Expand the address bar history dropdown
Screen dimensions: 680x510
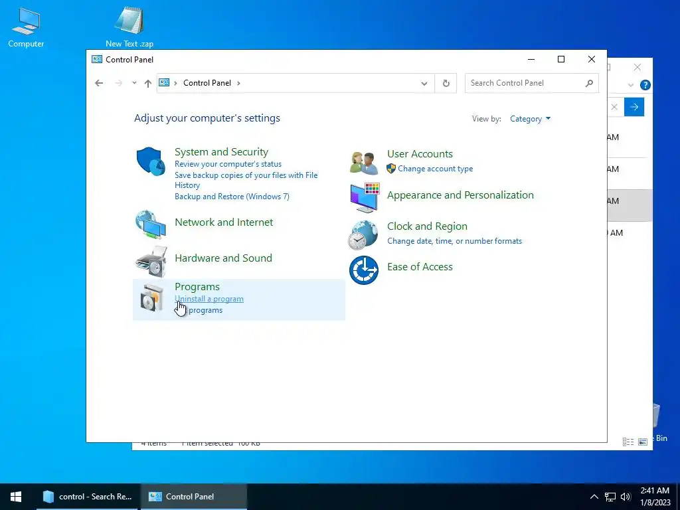[424, 83]
